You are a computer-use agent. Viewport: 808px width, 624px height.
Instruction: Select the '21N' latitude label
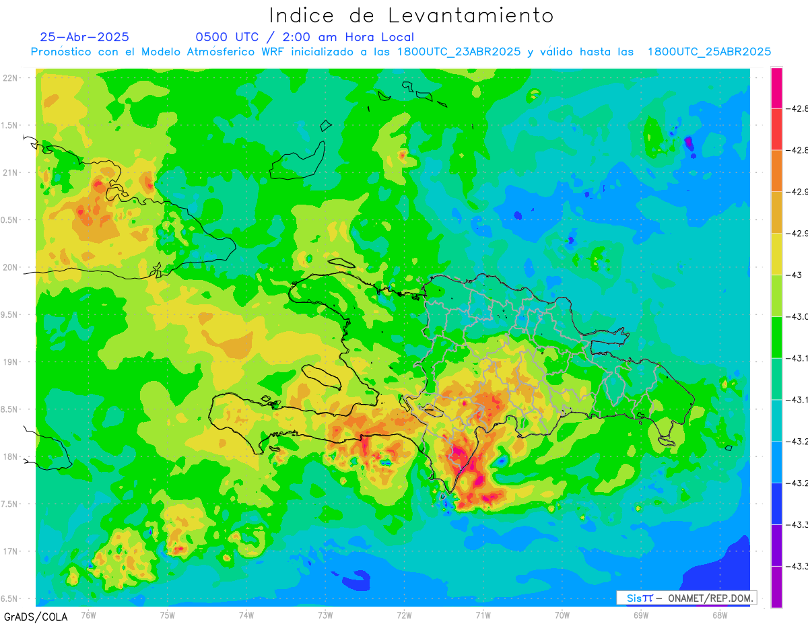click(x=11, y=172)
